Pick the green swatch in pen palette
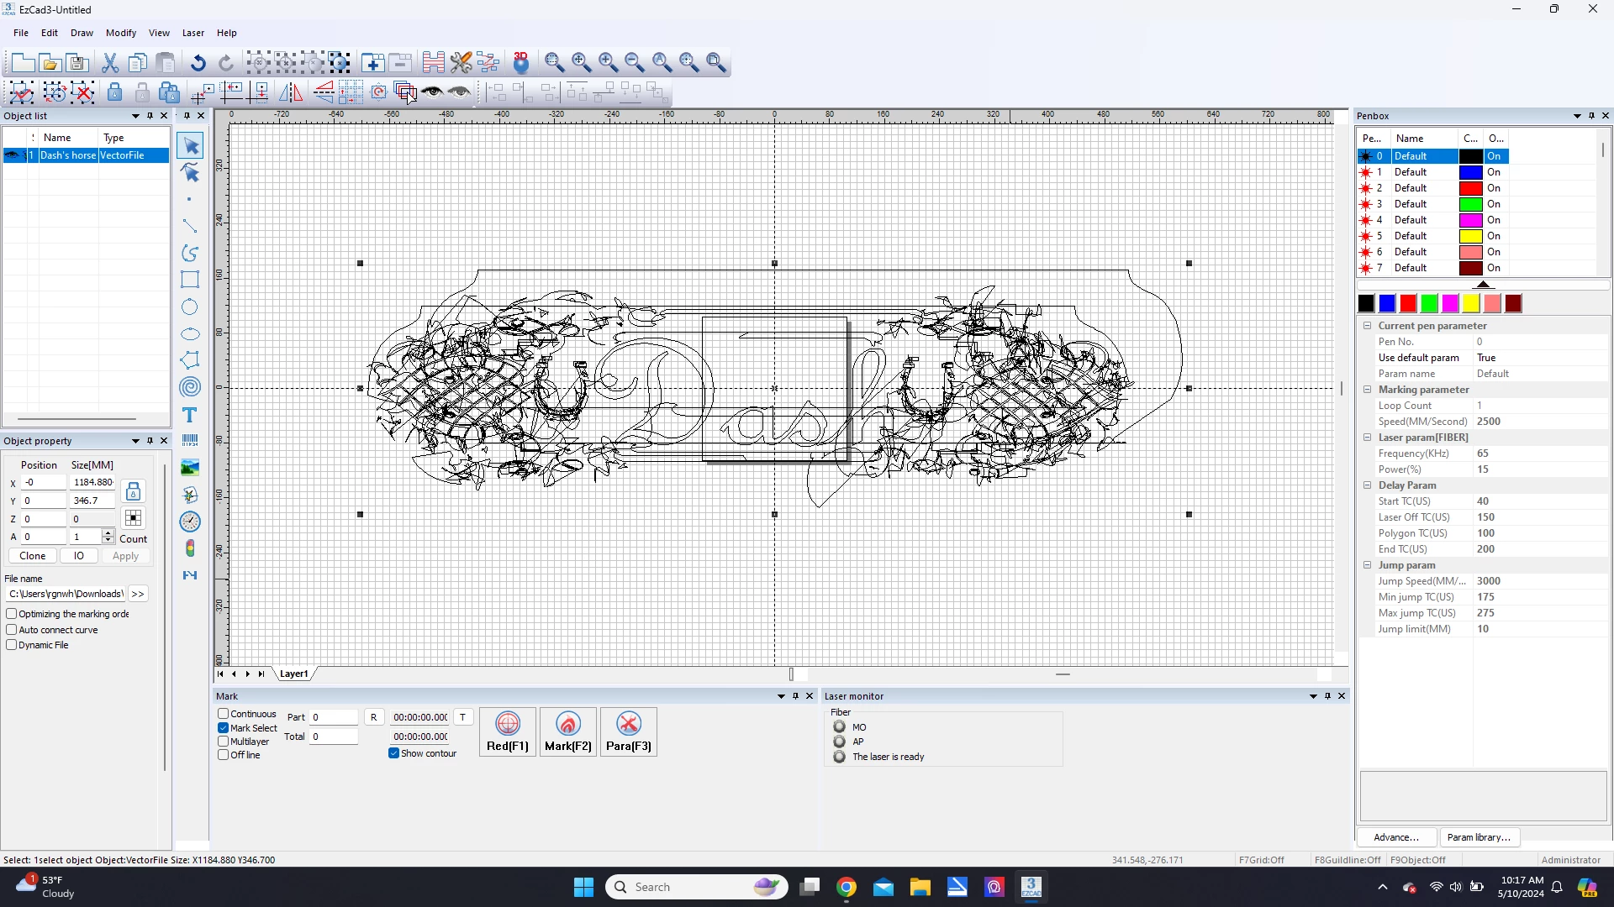This screenshot has height=907, width=1614. pyautogui.click(x=1429, y=303)
